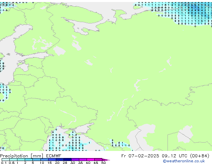Click the '50' legend scale value
The width and height of the screenshot is (212, 164).
point(103,163)
